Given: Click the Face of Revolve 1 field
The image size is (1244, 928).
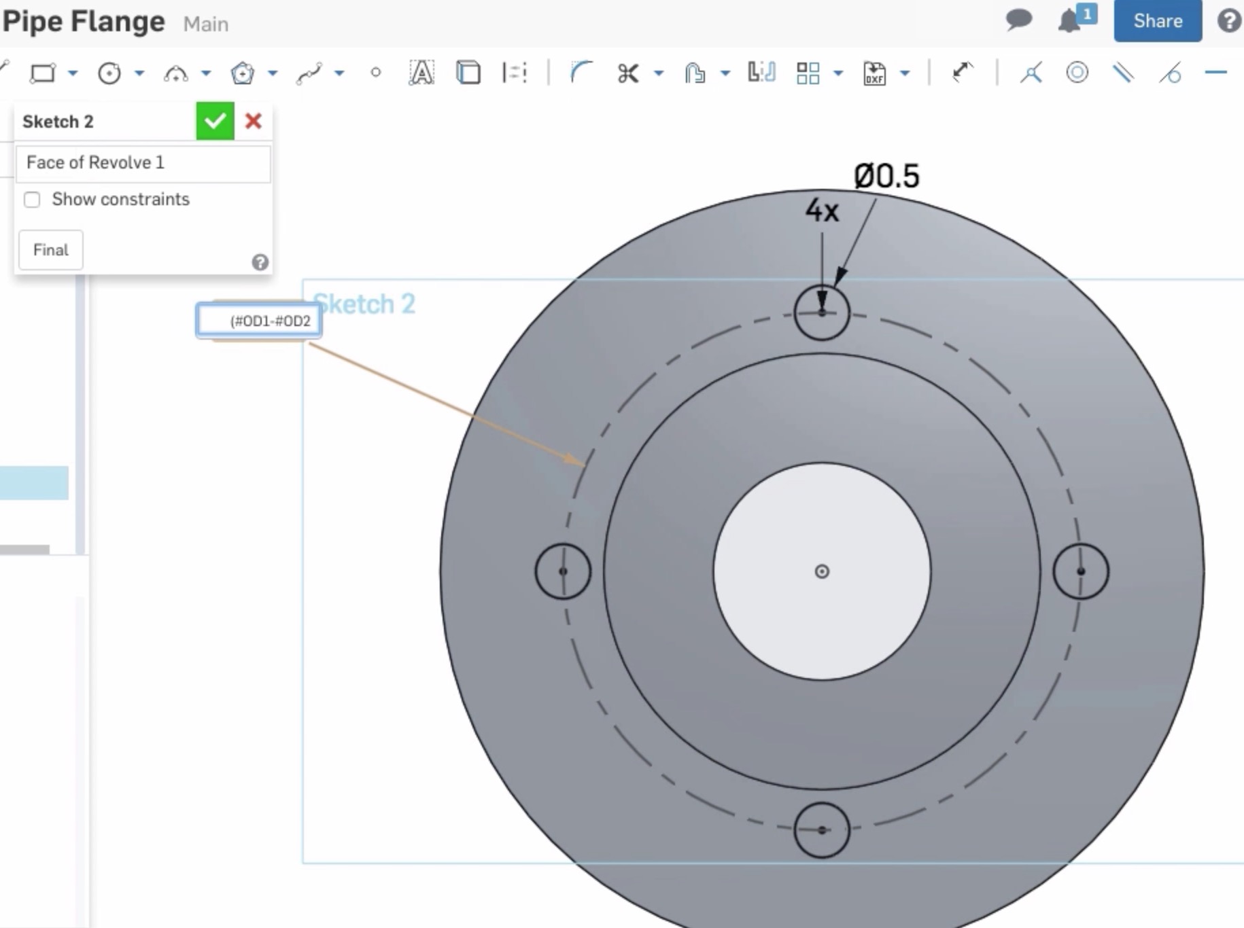Looking at the screenshot, I should click(143, 163).
